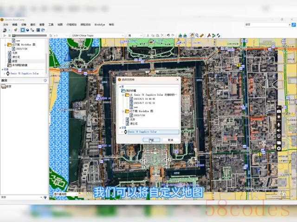Select the 北京 list in the dialog
The width and height of the screenshot is (297, 222).
130,119
